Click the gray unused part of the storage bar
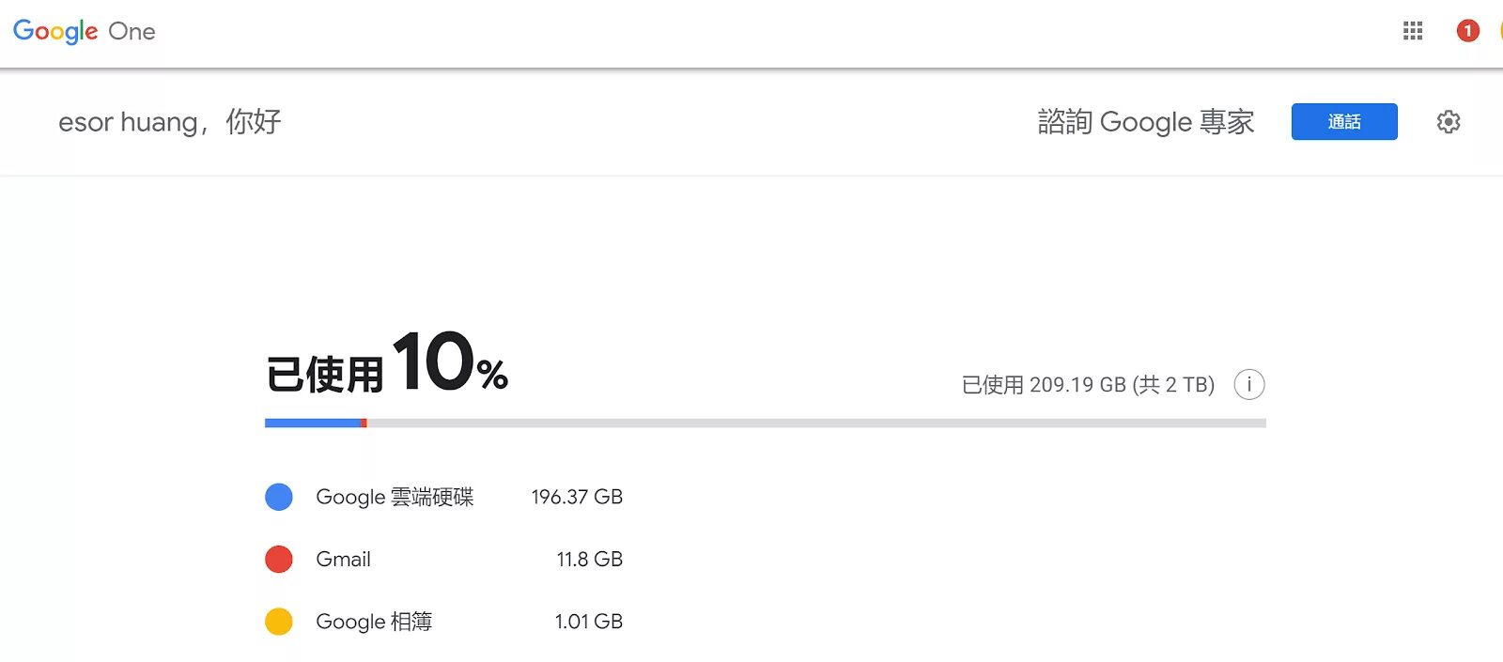The image size is (1503, 662). coord(816,423)
